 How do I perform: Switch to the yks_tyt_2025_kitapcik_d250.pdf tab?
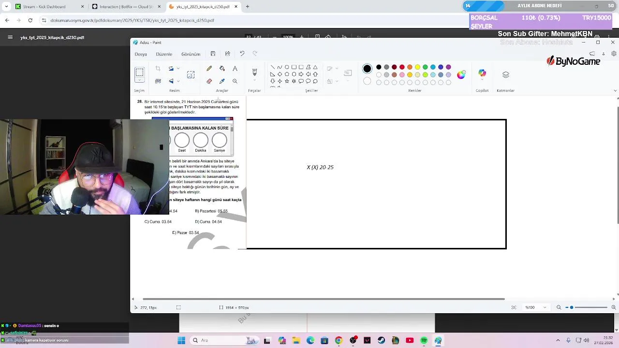coord(203,7)
